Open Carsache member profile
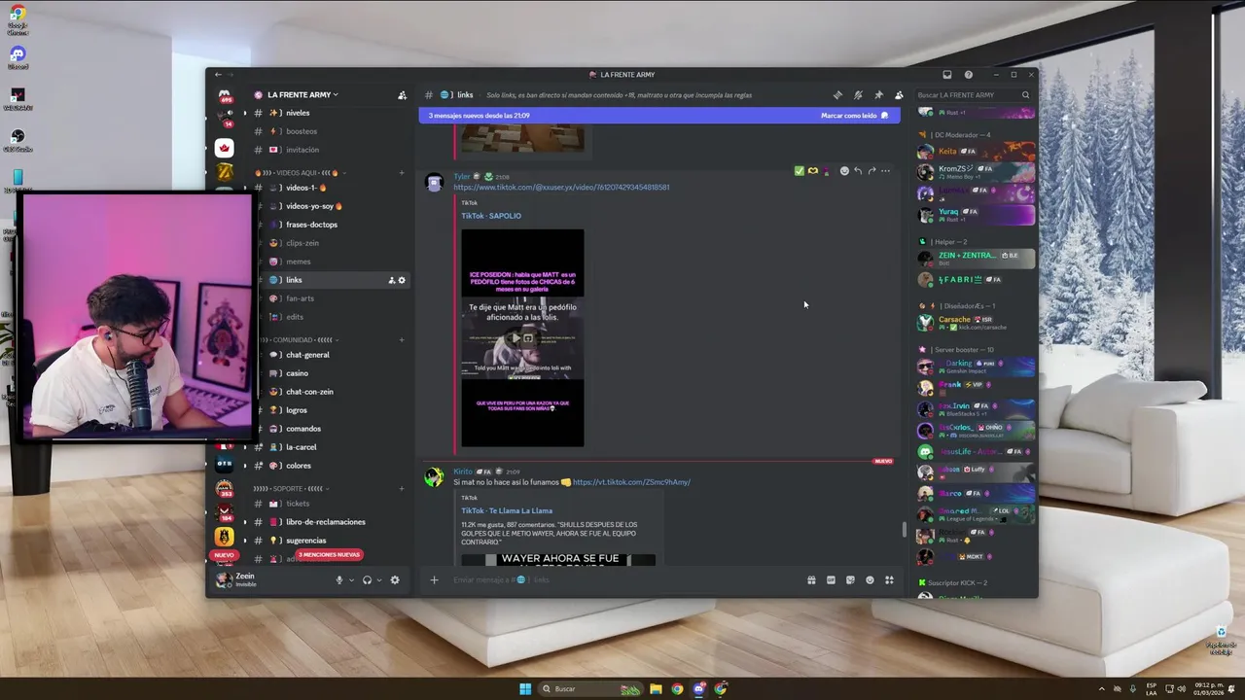 975,322
